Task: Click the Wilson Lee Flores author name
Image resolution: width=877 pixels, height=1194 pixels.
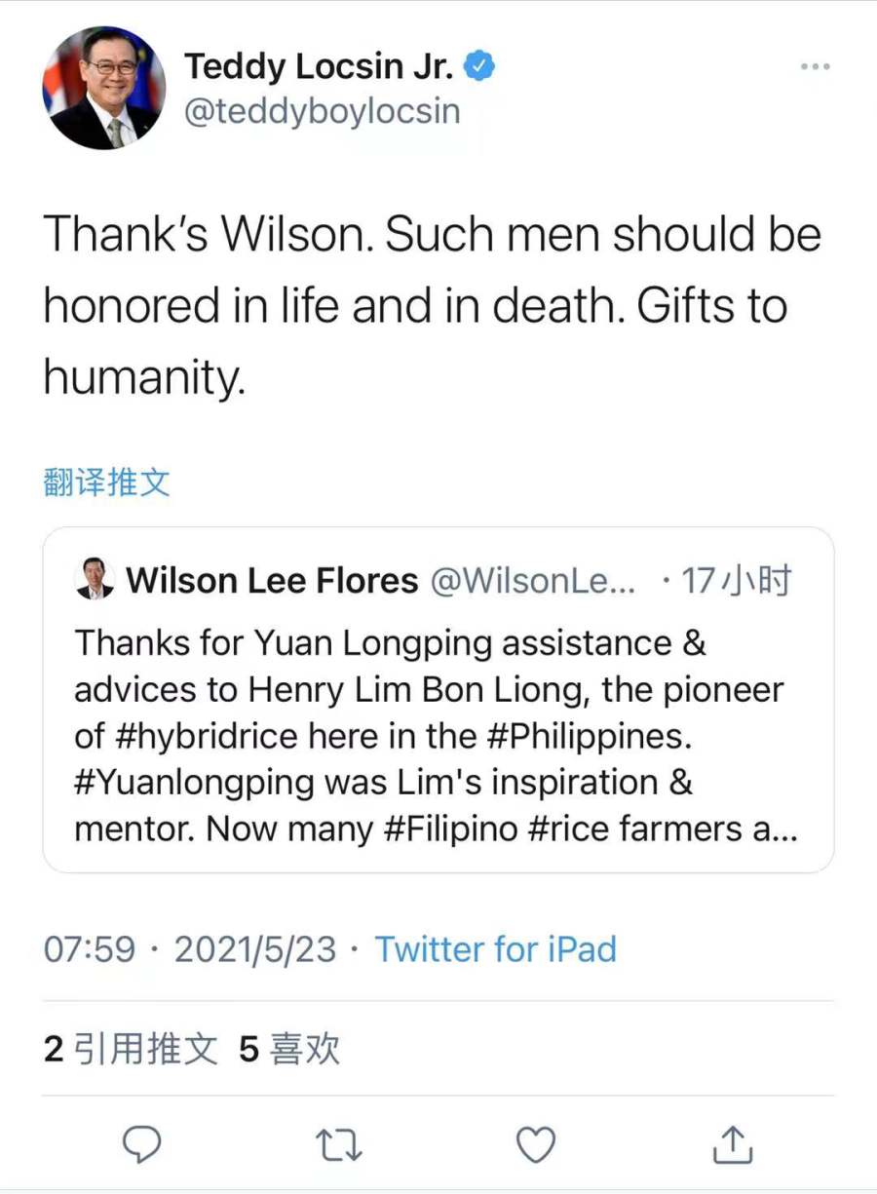Action: (x=272, y=581)
